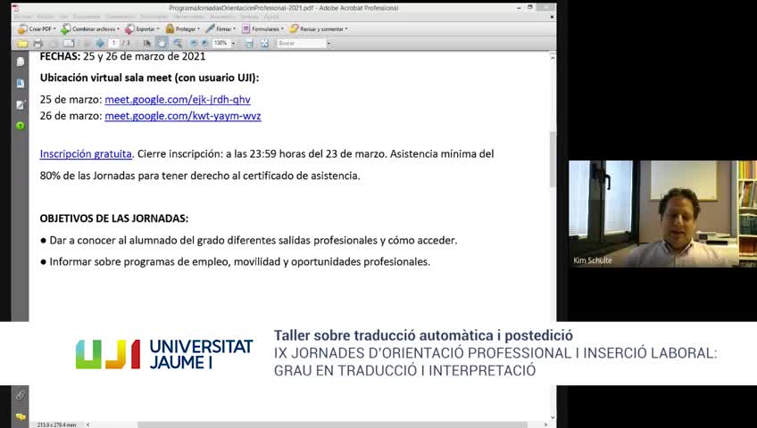This screenshot has height=428, width=757.
Task: Click the email envelope icon
Action: click(x=69, y=44)
